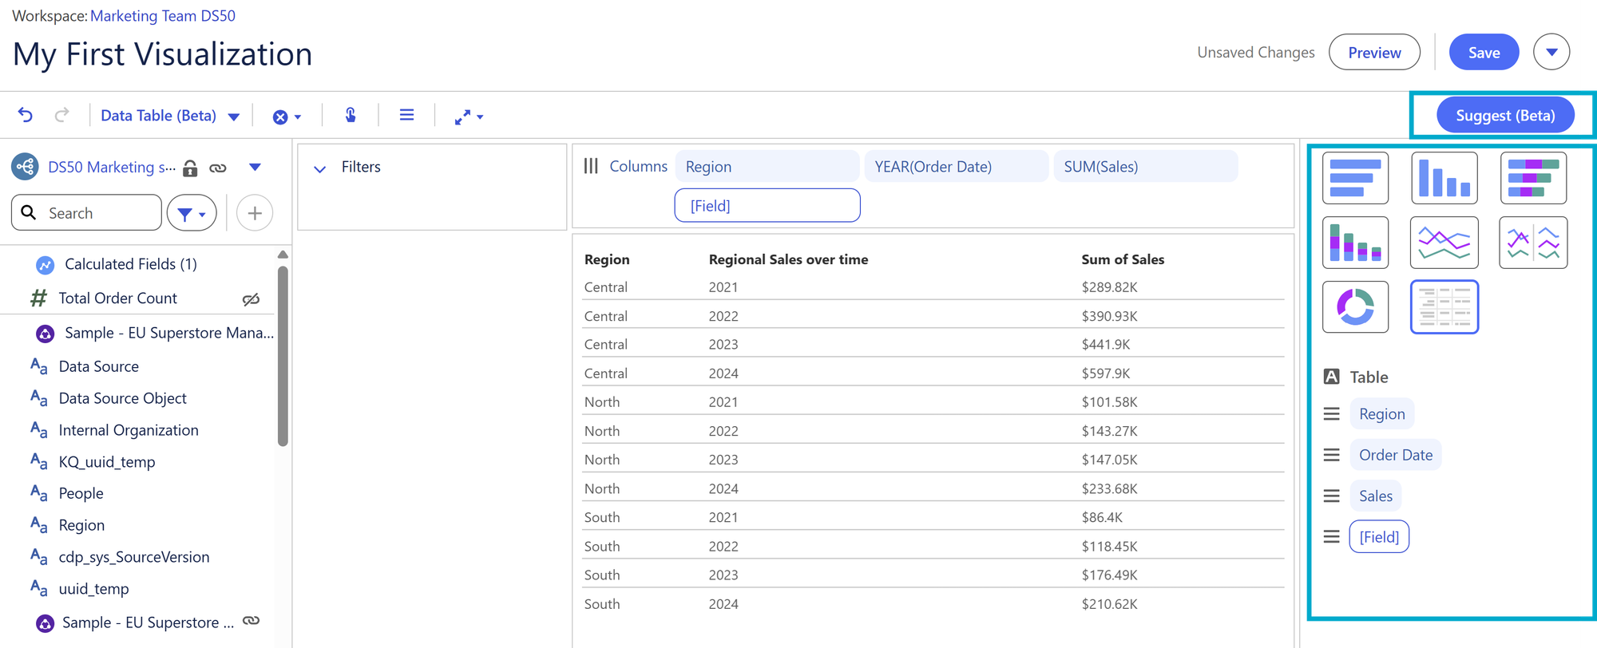Select the People field
1597x648 pixels.
(81, 493)
